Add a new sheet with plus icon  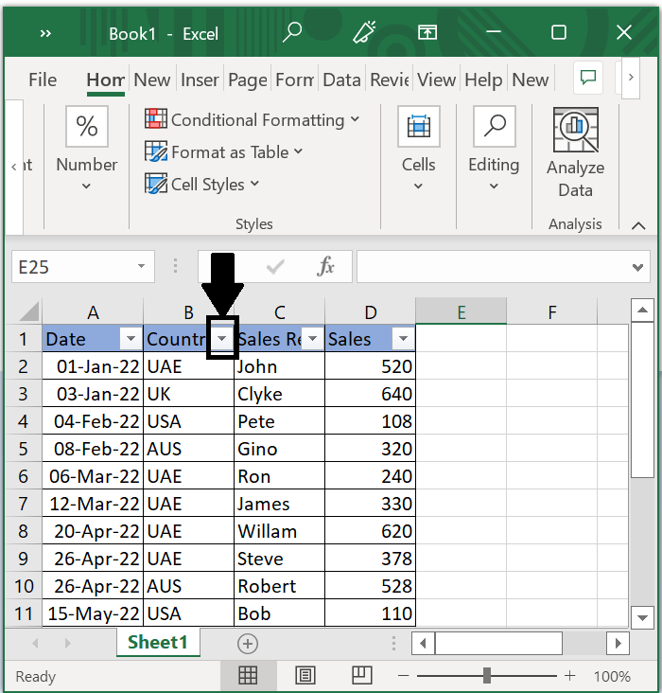tap(248, 644)
